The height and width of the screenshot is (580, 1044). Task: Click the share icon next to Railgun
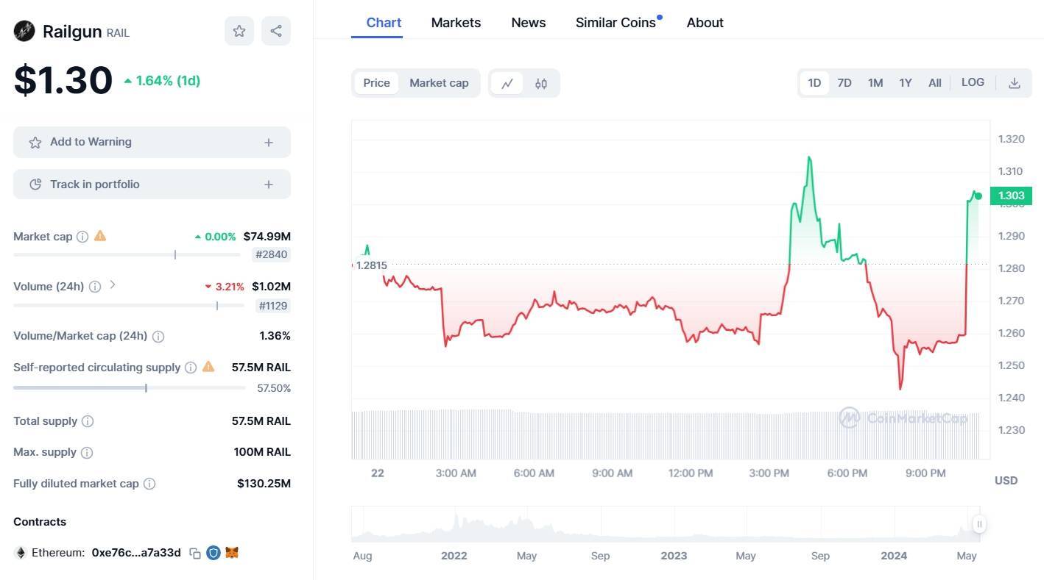(x=276, y=31)
